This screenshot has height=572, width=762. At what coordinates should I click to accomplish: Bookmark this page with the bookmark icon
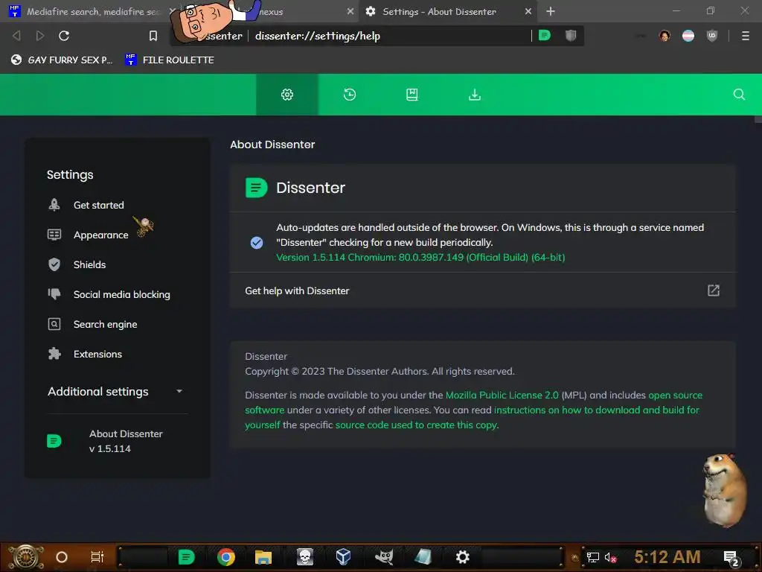(153, 36)
